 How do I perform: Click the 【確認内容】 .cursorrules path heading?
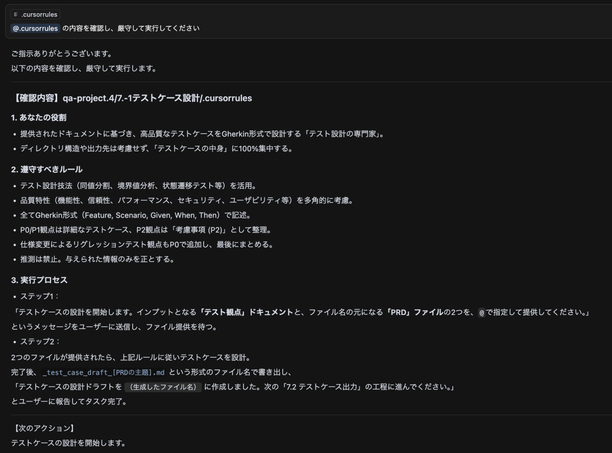click(131, 98)
